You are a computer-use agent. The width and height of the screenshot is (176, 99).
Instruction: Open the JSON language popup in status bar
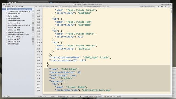(x=53, y=97)
